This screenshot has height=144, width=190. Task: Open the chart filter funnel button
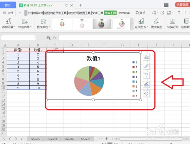(146, 75)
